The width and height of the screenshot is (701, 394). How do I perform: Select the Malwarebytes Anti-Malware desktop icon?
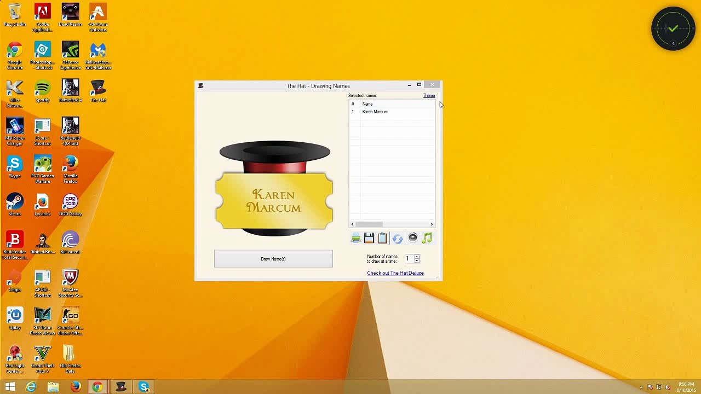point(98,56)
